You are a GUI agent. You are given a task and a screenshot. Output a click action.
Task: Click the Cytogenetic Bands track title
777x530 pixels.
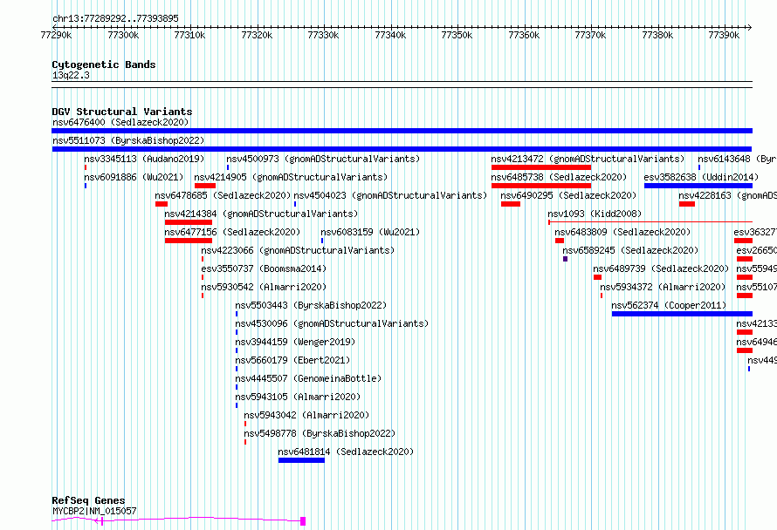click(104, 65)
